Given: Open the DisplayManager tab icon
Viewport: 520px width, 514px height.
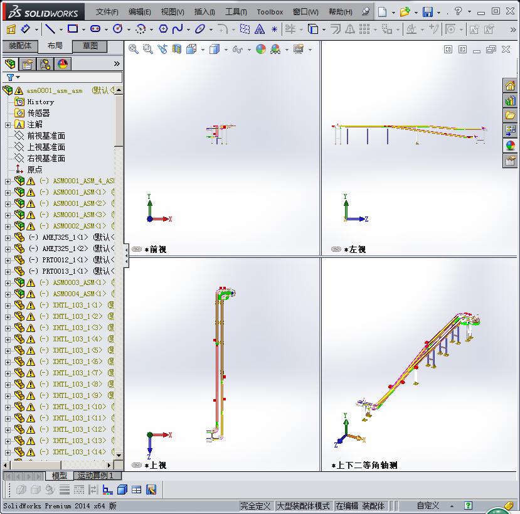Looking at the screenshot, I should tap(63, 64).
